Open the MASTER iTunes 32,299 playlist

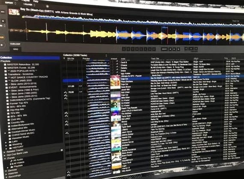pos(21,68)
